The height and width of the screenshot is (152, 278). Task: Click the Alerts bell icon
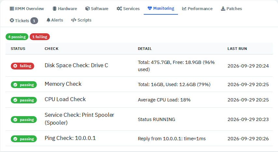coord(49,20)
